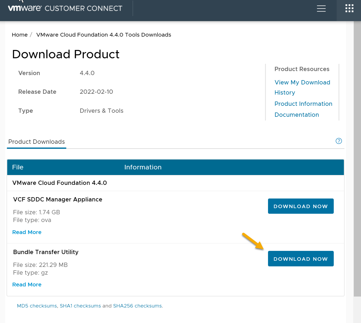Click the Download Product heading
Viewport: 361px width, 323px height.
pos(66,54)
